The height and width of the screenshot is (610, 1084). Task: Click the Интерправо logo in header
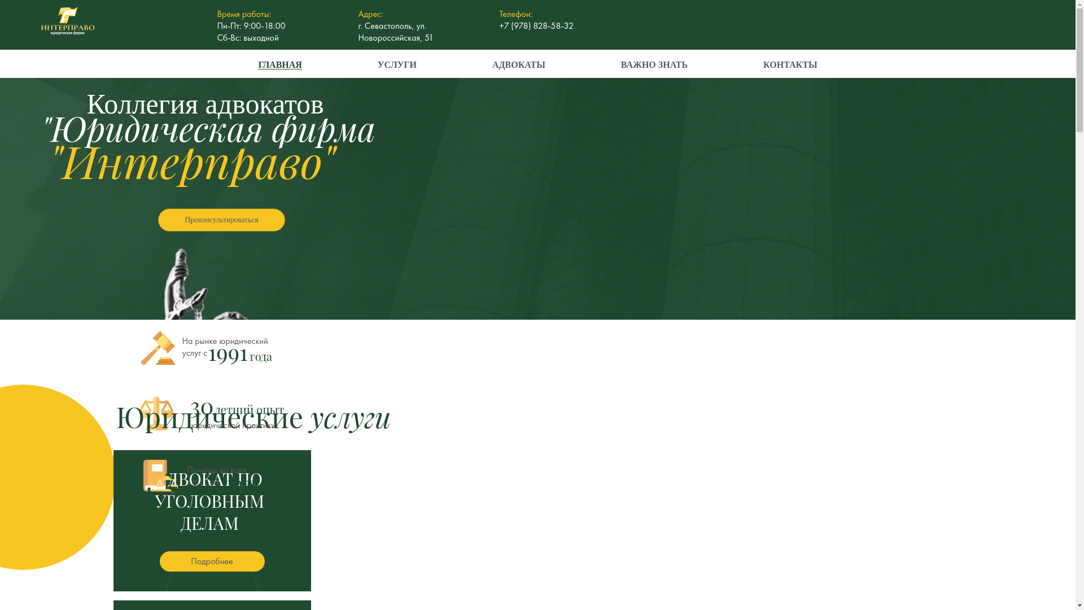68,21
